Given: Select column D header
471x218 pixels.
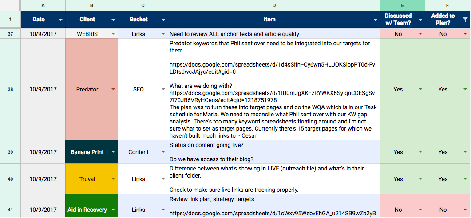Looking at the screenshot, I should [x=274, y=5].
